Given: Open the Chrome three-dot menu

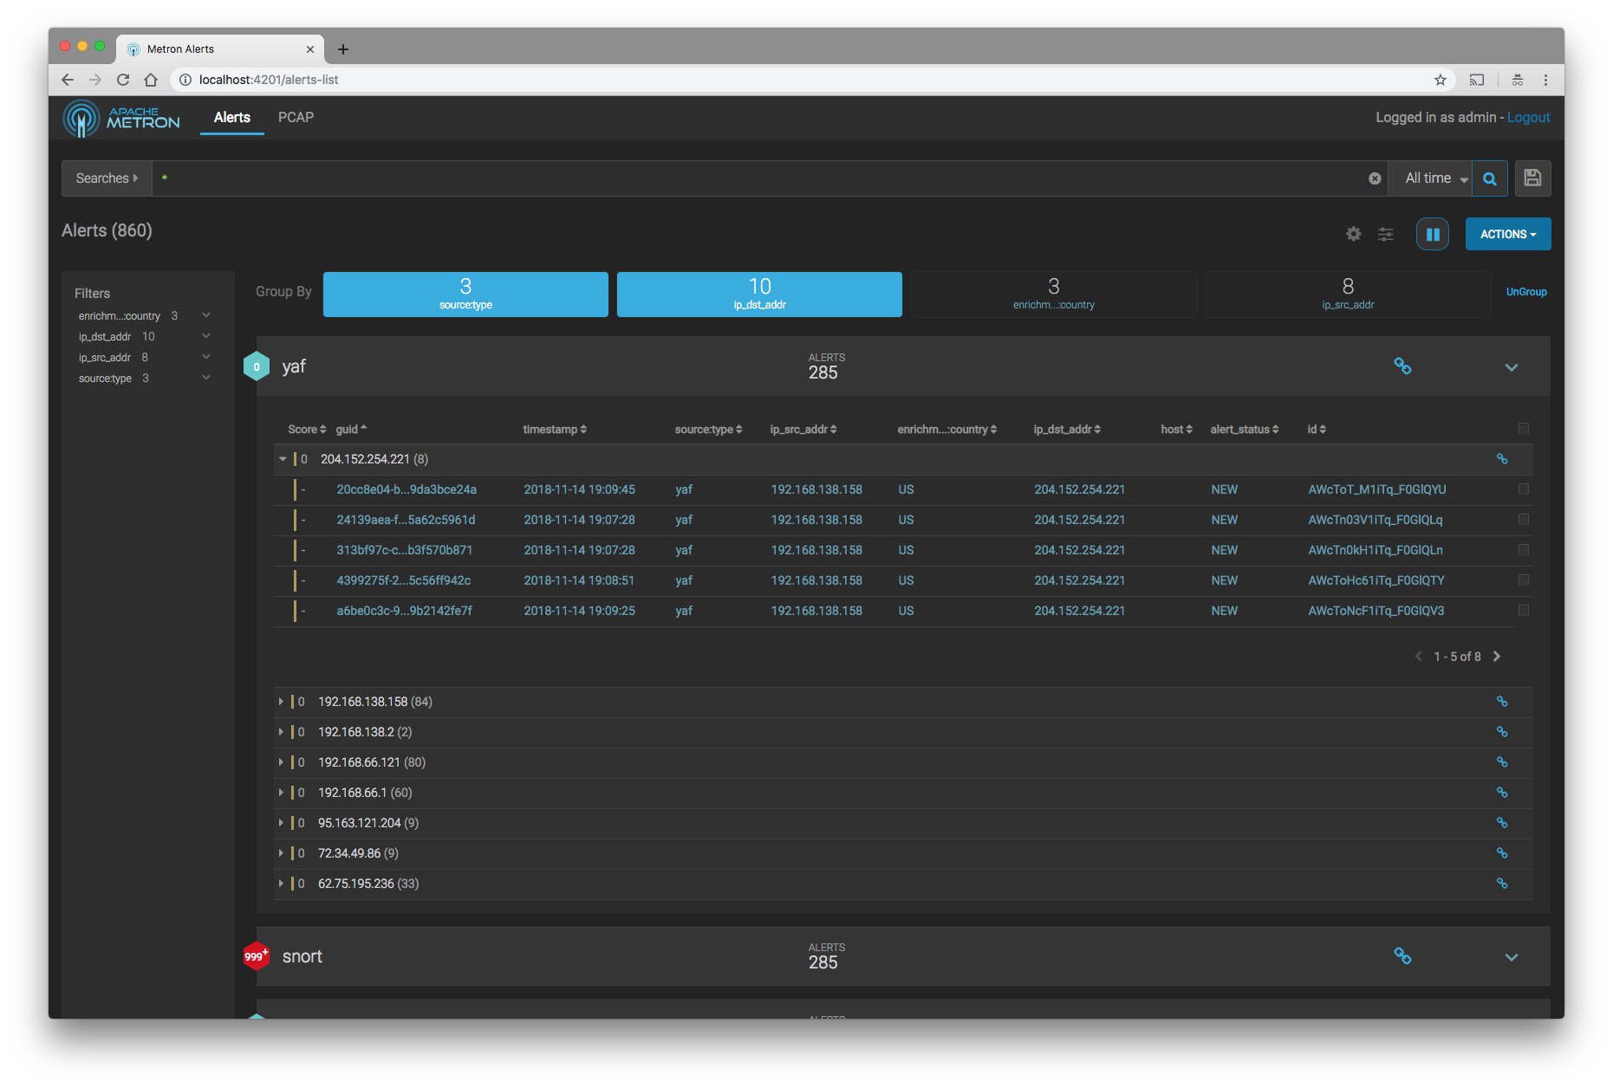Looking at the screenshot, I should pyautogui.click(x=1545, y=80).
